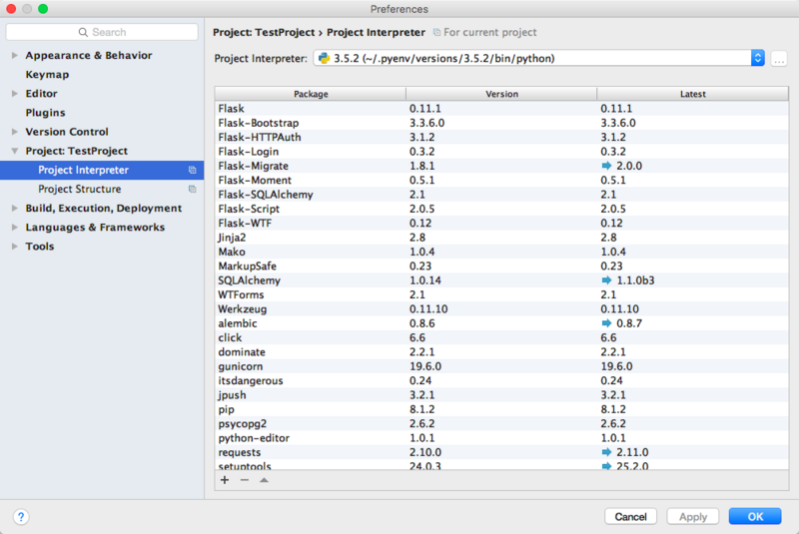Select the requests package row
The image size is (799, 534).
[501, 452]
